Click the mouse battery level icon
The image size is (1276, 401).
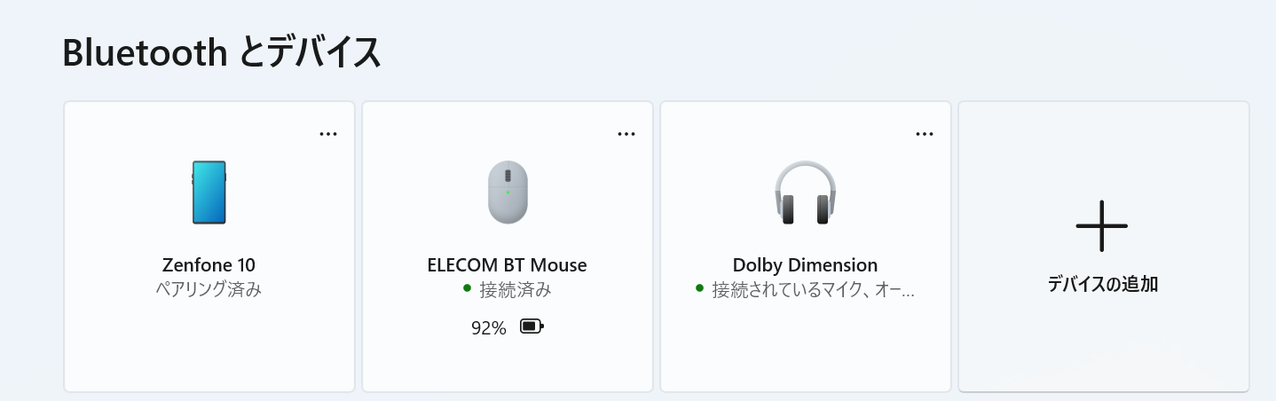tap(532, 327)
